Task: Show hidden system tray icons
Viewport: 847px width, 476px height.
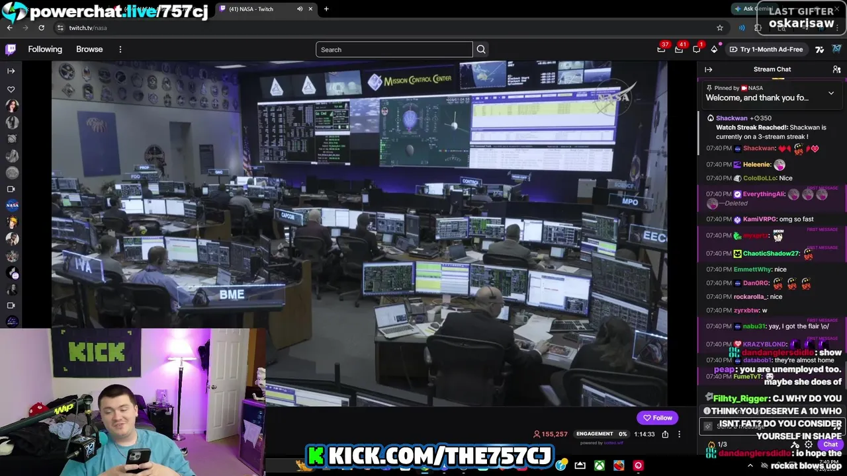Action: (750, 465)
